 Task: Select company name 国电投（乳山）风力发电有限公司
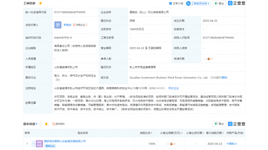click(x=149, y=12)
